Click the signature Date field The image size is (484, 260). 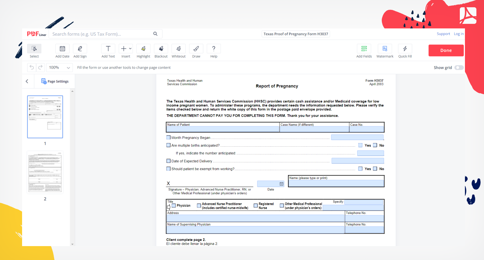(x=270, y=184)
